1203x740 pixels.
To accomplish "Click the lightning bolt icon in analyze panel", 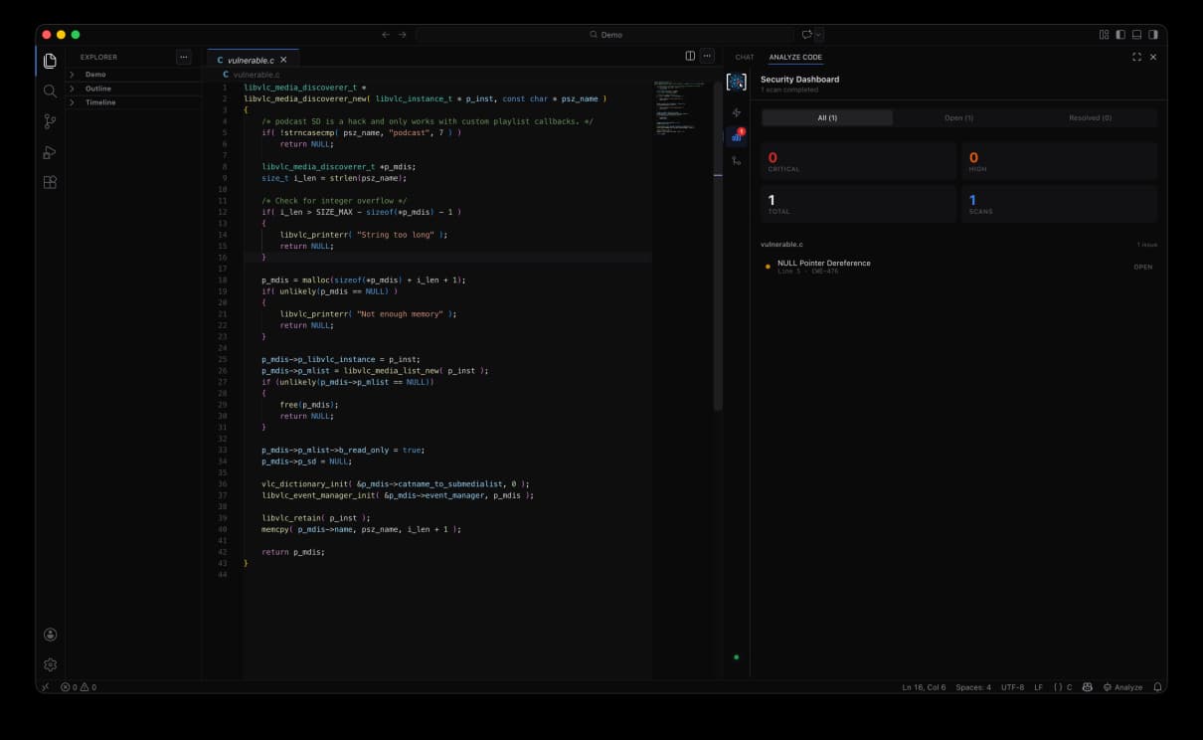I will [x=736, y=112].
